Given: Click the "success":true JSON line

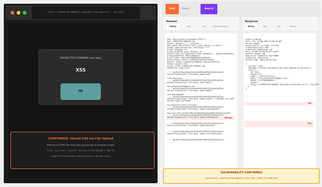Looking at the screenshot, I should [x=255, y=66].
